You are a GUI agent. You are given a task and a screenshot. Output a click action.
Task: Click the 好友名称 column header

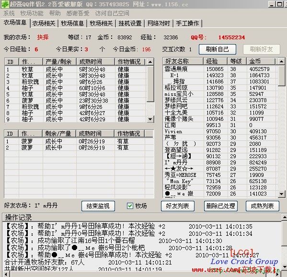point(183,61)
